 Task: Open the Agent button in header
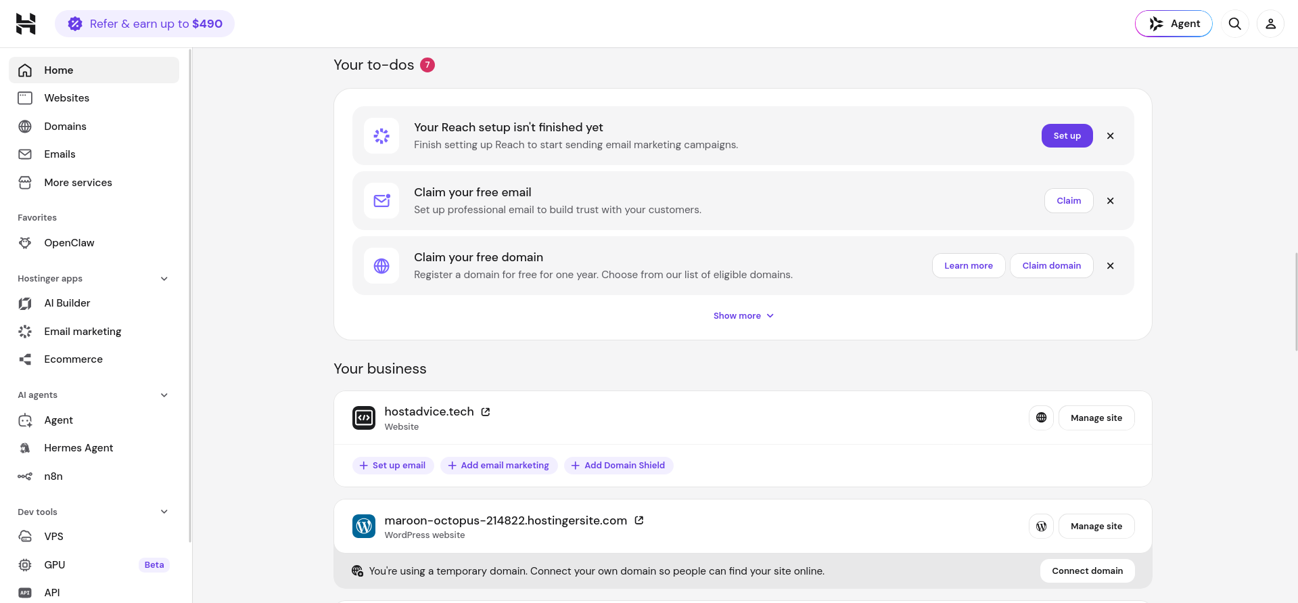click(x=1174, y=24)
